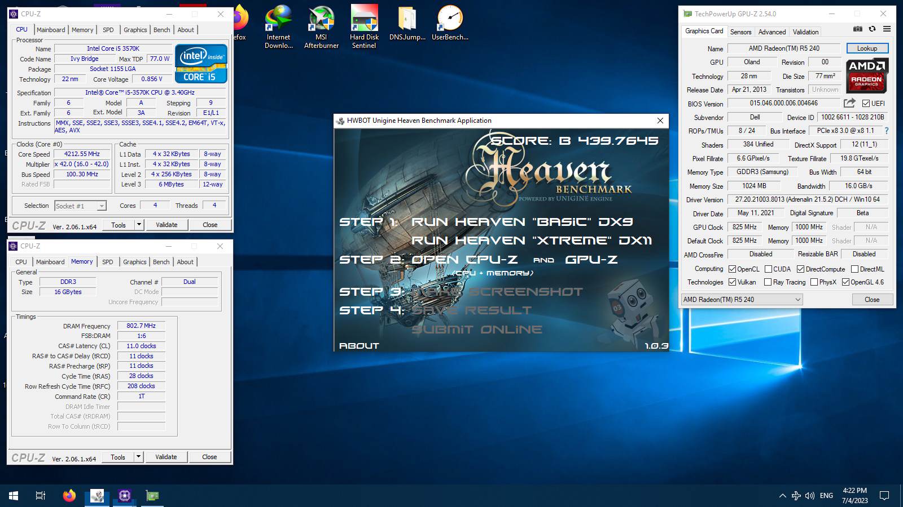The image size is (903, 507).
Task: Click the Core Speed value 4212.55 MHz
Action: (82, 154)
